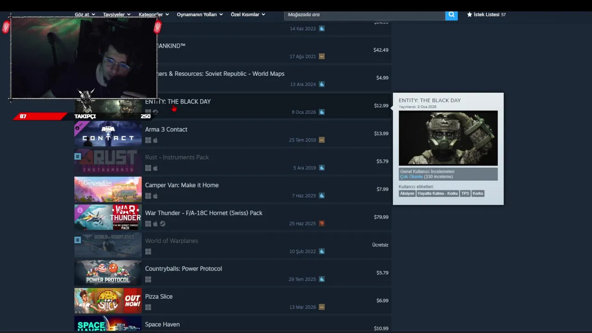Click the 13 Mar 2026 release date
The width and height of the screenshot is (592, 333).
302,307
